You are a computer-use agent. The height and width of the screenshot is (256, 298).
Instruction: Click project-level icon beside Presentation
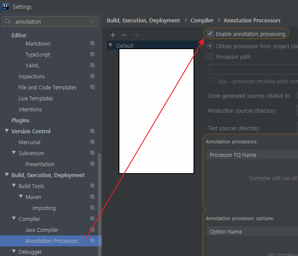(x=92, y=164)
